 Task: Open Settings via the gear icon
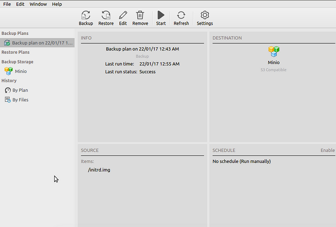click(205, 15)
